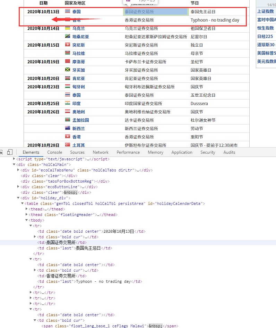The image size is (276, 328).
Task: Click the Hungary flag beside 匈牙利
Action: [68, 86]
